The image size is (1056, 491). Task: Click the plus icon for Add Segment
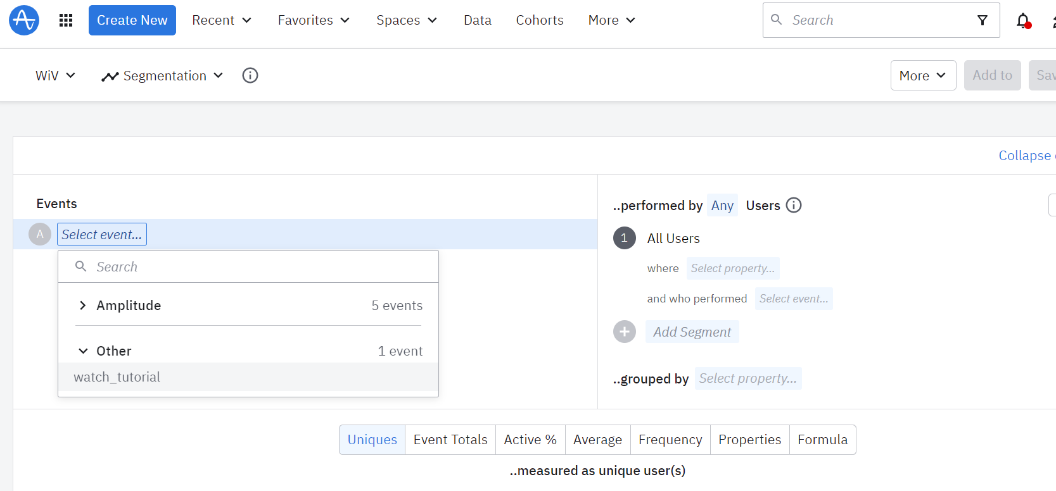[625, 332]
